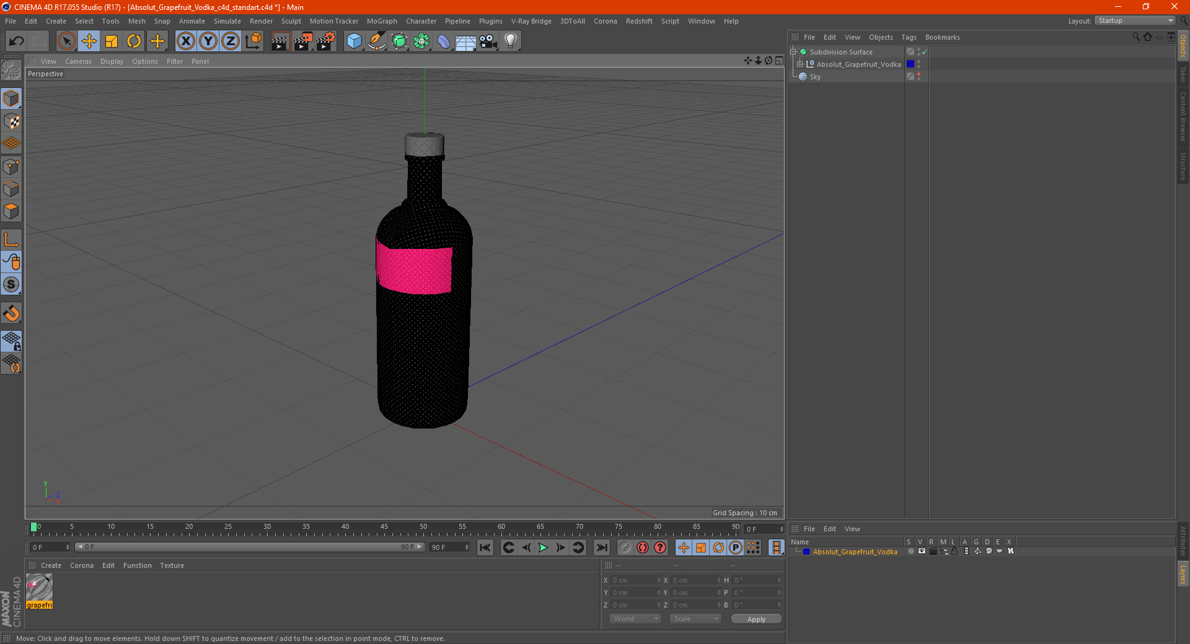Image resolution: width=1190 pixels, height=644 pixels.
Task: Play the animation forward
Action: (543, 547)
